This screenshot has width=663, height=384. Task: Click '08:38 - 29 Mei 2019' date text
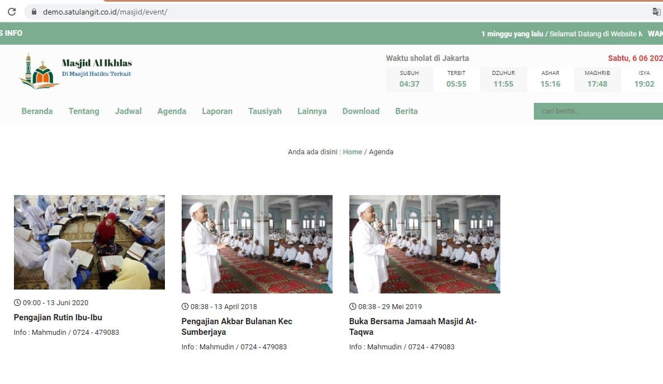pyautogui.click(x=390, y=307)
